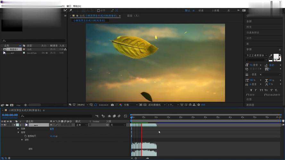Click the white fill color swatch
Viewport: 285px width, 160px height.
pyautogui.click(x=276, y=56)
